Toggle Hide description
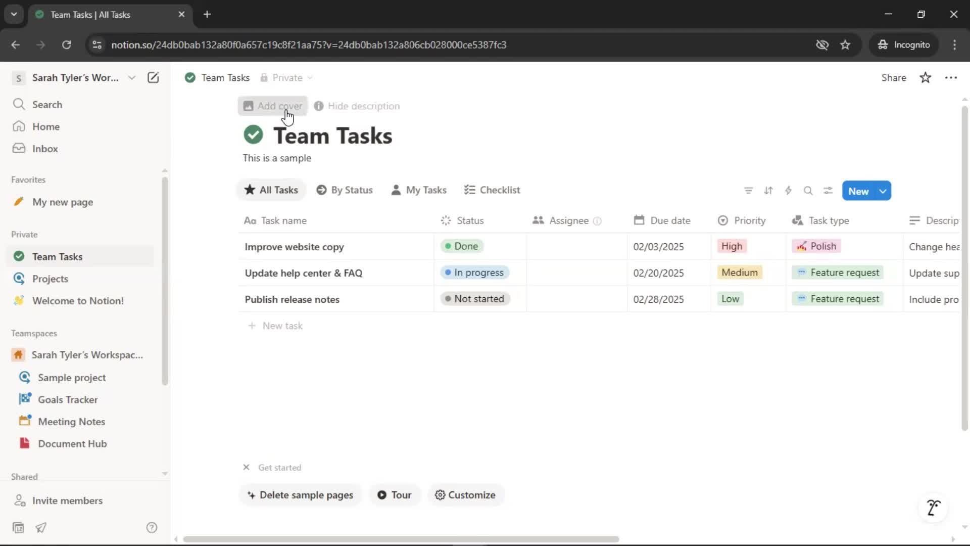 tap(357, 106)
